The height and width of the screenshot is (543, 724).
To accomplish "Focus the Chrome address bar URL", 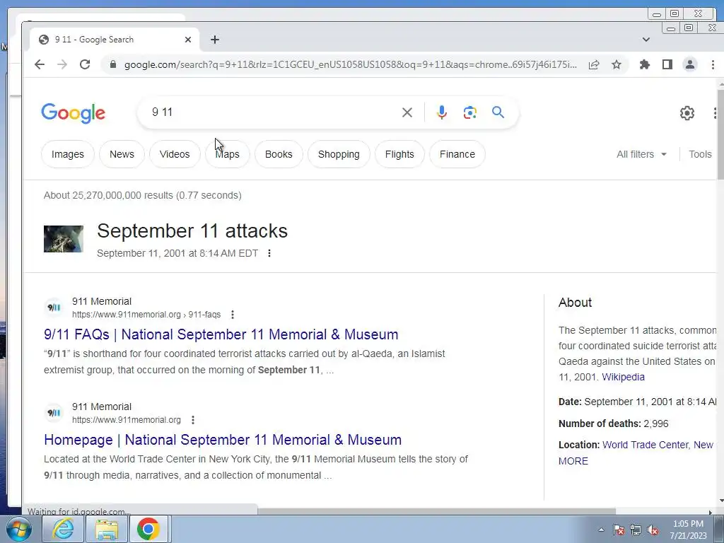I will (350, 64).
